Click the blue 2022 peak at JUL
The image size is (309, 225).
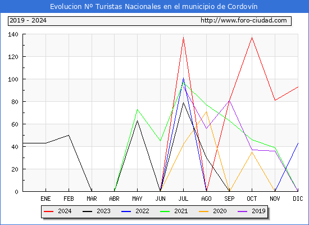pyautogui.click(x=184, y=78)
